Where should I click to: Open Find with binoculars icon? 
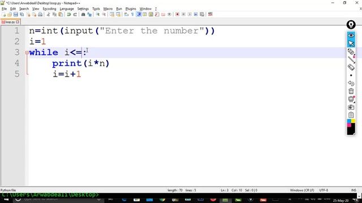tap(83, 14)
